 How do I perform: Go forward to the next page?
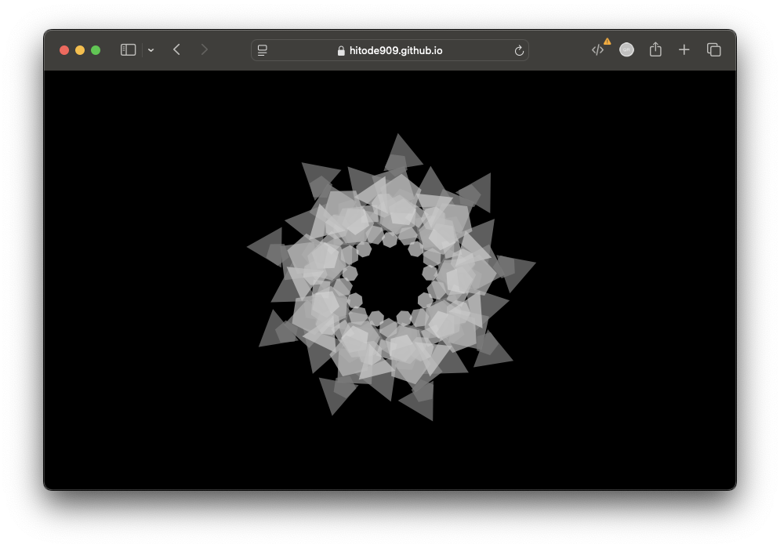(x=204, y=49)
